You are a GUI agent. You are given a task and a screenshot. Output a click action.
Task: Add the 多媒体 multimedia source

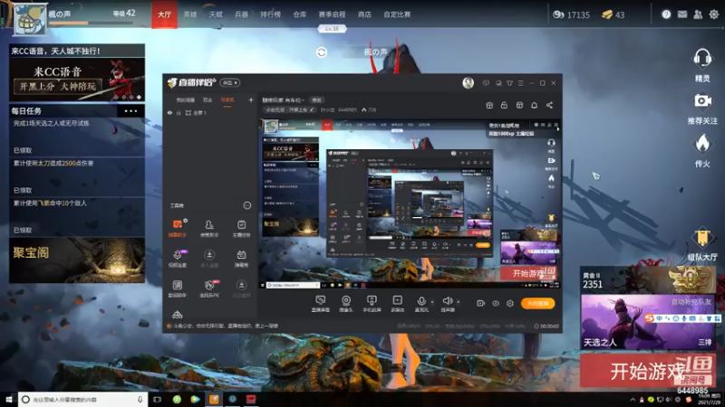(x=398, y=304)
